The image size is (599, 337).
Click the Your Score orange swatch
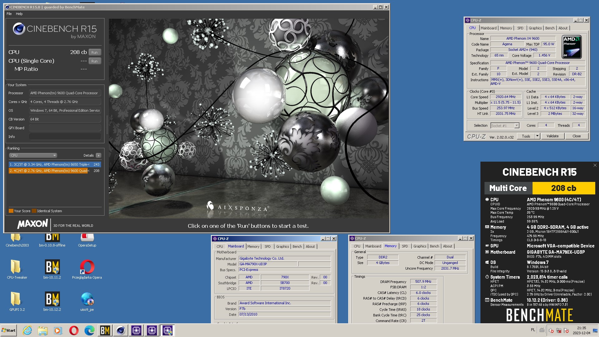[11, 211]
